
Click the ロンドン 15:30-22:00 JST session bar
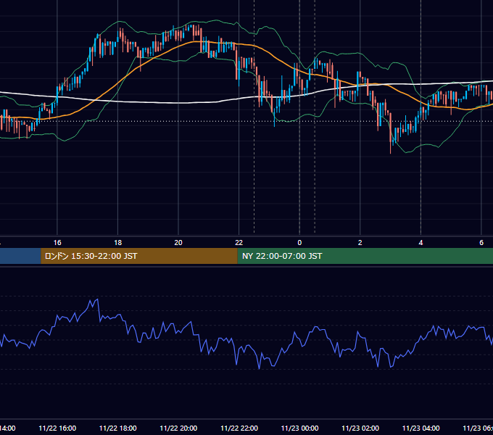(139, 256)
